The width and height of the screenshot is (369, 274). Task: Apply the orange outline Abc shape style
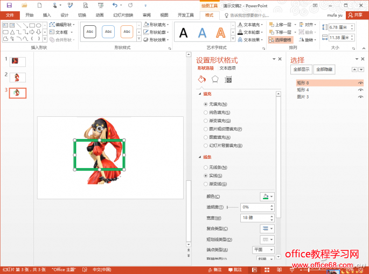127,32
